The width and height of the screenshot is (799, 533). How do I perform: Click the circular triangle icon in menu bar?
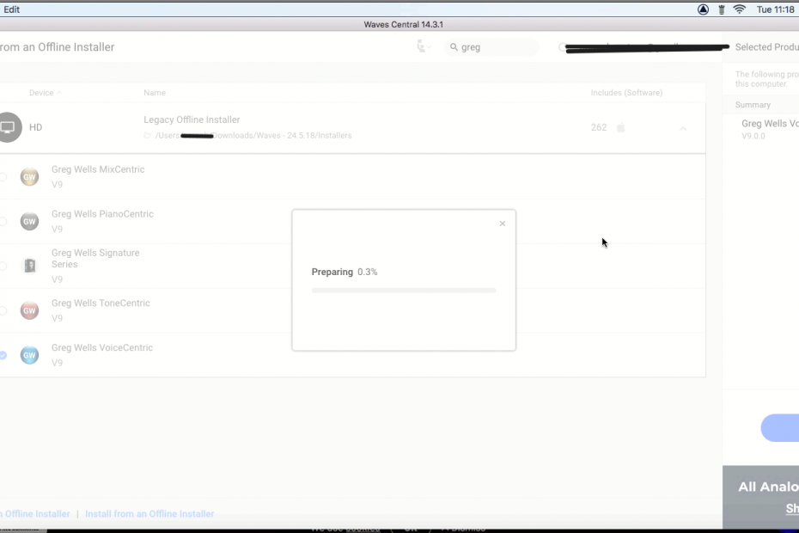703,9
